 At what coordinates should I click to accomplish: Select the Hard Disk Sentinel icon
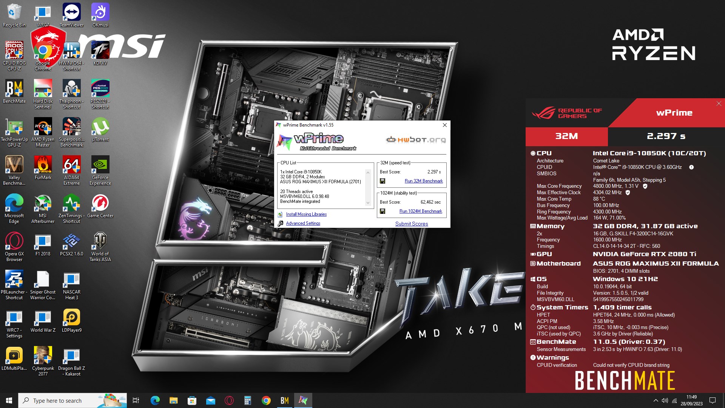click(43, 94)
